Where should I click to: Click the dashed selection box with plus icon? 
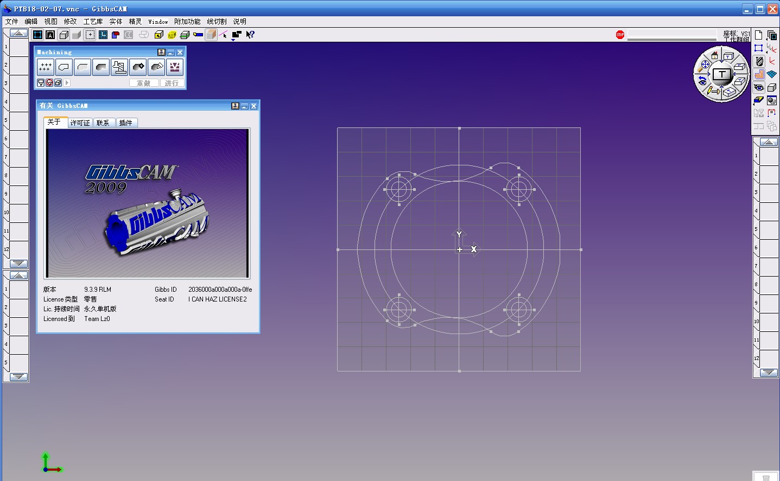[x=90, y=35]
